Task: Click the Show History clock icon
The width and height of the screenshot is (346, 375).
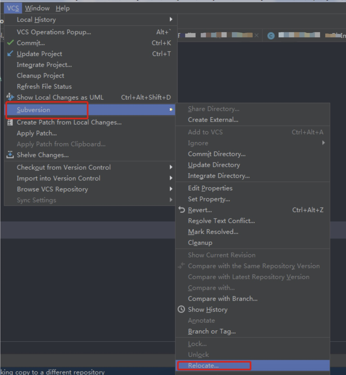Action: [181, 309]
